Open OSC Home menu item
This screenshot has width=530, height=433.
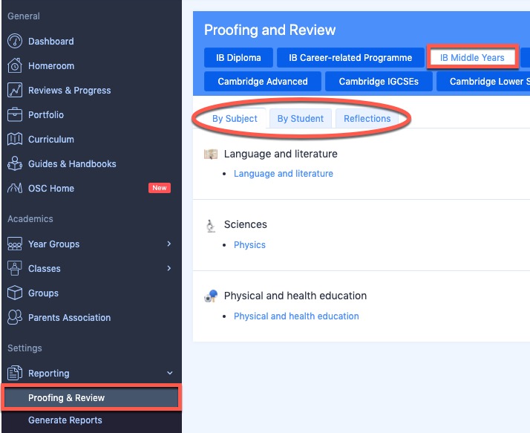(x=51, y=189)
